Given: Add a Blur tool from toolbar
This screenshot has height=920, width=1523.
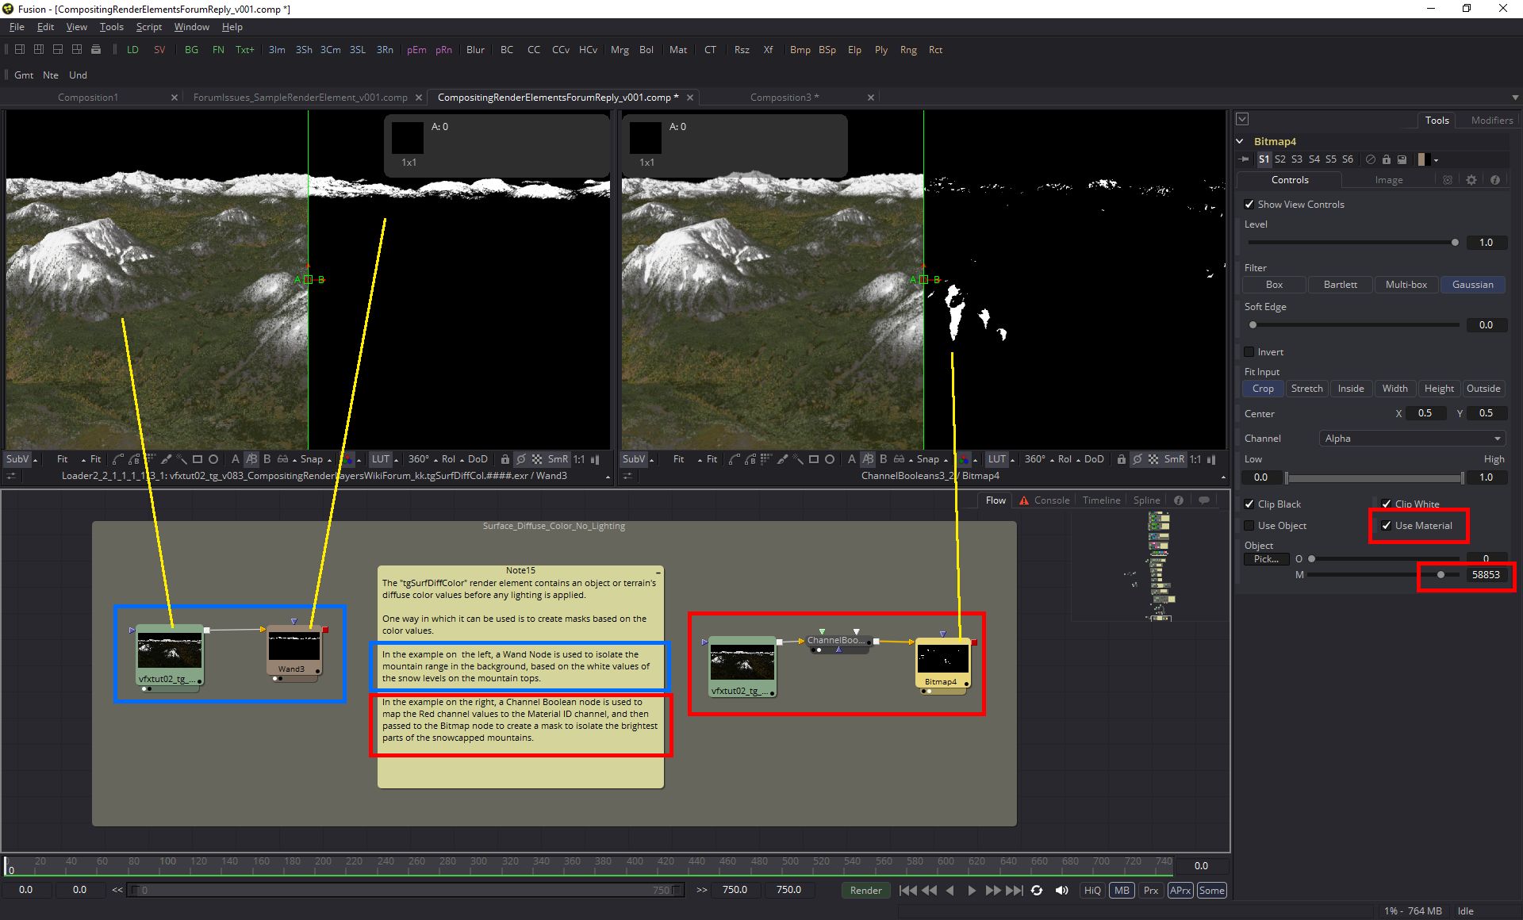Looking at the screenshot, I should pos(475,49).
